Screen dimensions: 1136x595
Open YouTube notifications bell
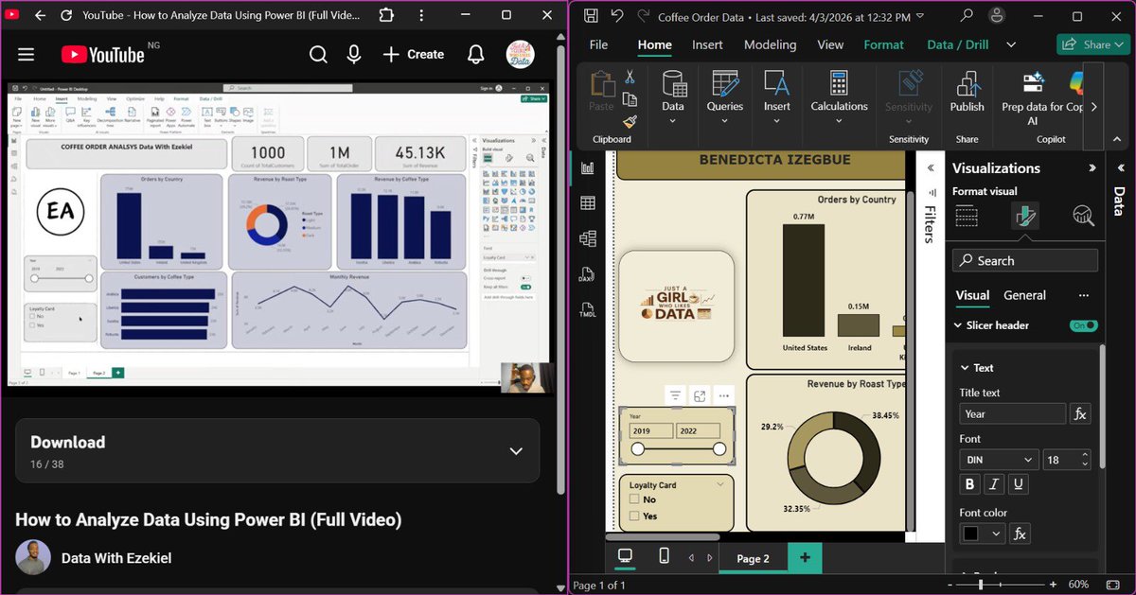click(x=476, y=54)
